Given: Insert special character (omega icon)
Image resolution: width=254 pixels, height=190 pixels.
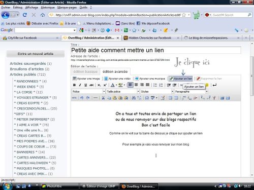Looking at the screenshot, I should pos(147,98).
